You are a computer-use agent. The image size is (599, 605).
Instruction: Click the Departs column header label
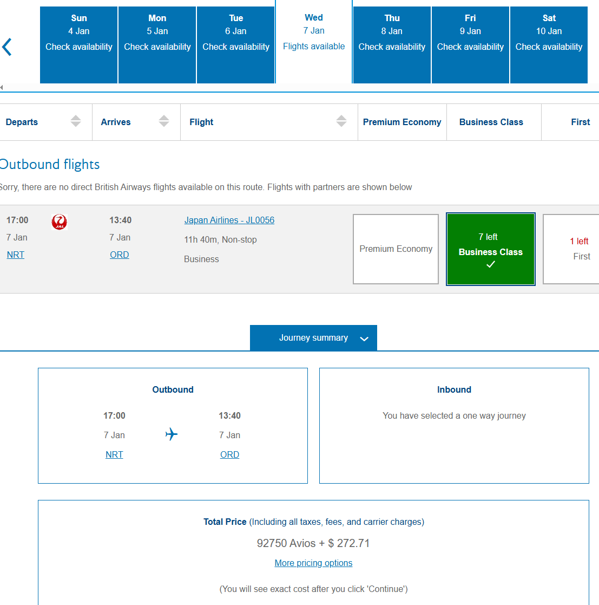(x=22, y=122)
